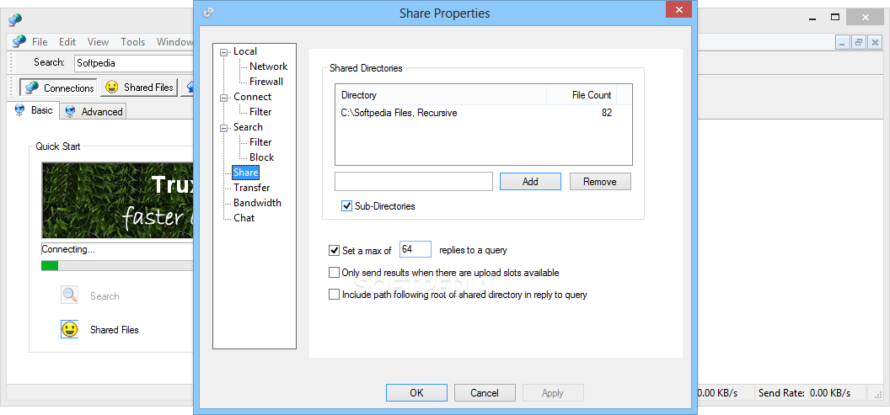Image resolution: width=890 pixels, height=415 pixels.
Task: Click OK in Share Properties
Action: [x=416, y=393]
